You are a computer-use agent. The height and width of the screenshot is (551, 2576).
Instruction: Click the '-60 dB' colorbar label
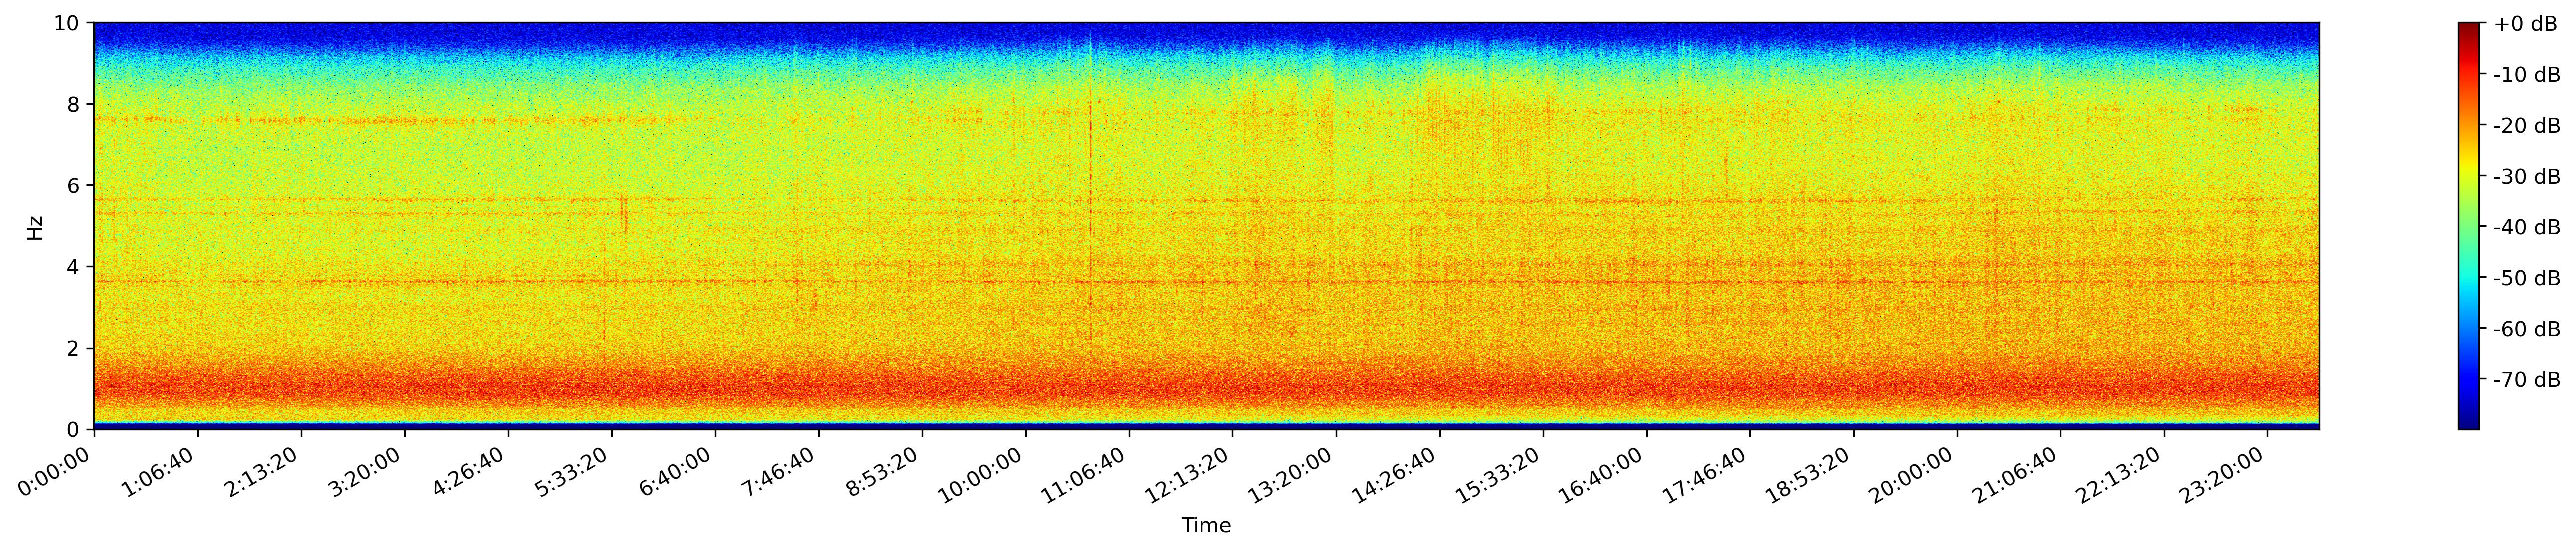coord(2527,330)
